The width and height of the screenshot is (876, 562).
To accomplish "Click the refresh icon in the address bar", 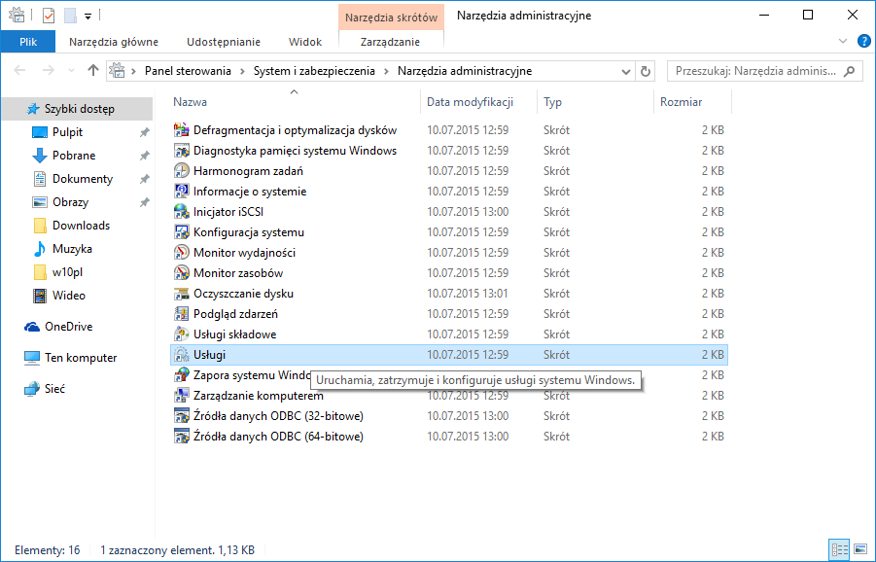I will (646, 71).
